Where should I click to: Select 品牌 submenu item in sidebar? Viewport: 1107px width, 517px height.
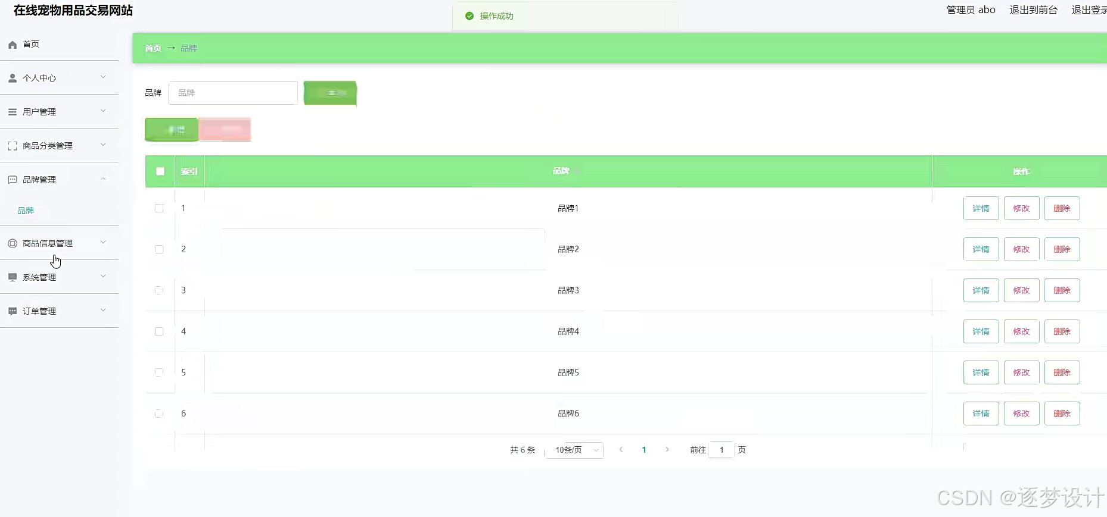26,211
